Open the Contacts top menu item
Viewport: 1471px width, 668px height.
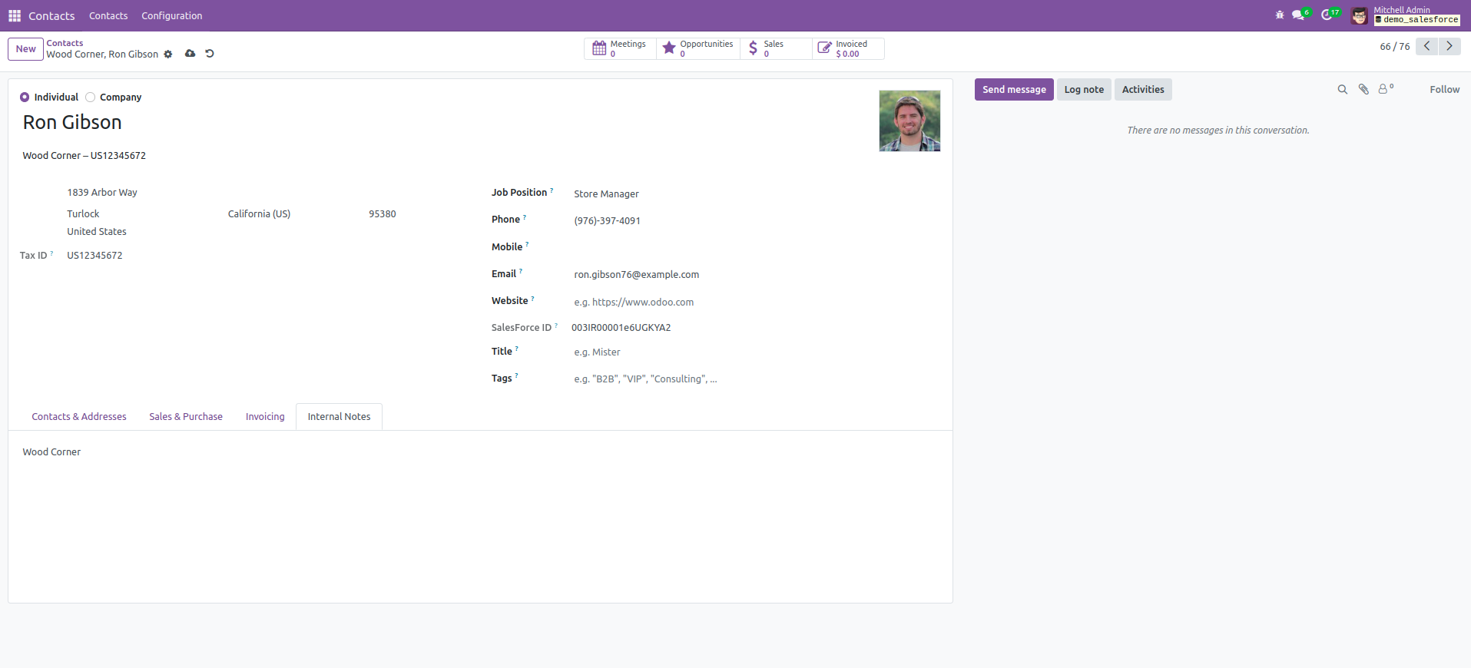pyautogui.click(x=108, y=15)
